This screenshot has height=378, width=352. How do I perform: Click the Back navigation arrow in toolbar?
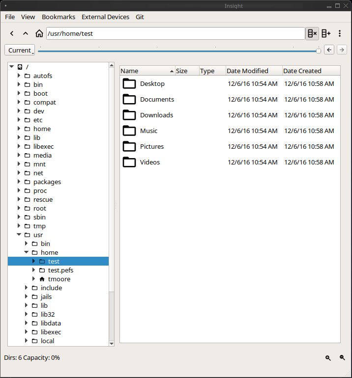pos(12,33)
